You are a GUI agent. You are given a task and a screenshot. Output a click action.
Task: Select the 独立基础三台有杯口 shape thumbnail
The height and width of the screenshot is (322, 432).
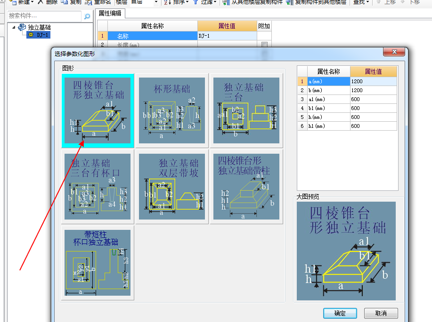point(98,187)
